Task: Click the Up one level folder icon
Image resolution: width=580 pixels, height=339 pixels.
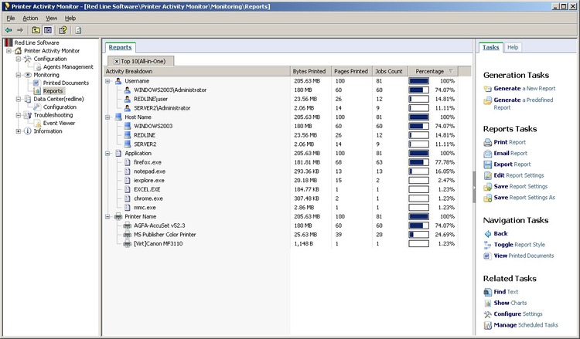Action: coord(36,30)
